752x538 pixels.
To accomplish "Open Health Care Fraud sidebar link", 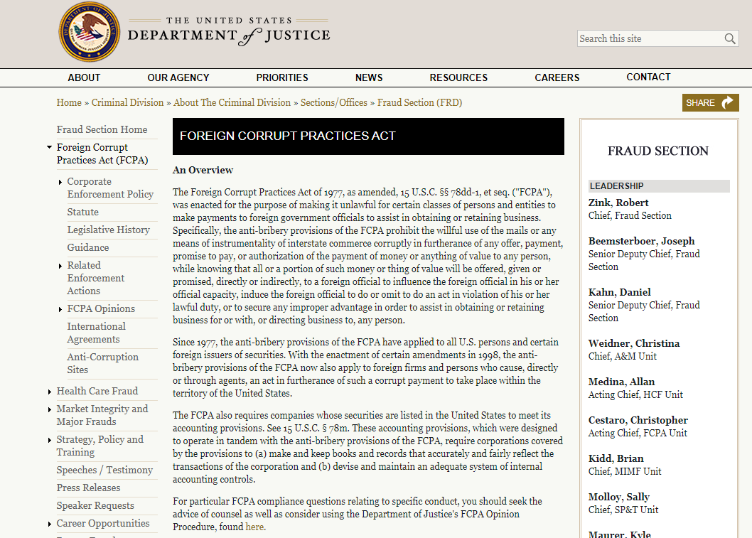I will pos(97,391).
